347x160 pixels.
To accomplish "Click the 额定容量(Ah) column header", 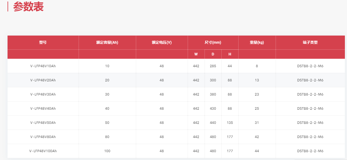I will 107,42.
